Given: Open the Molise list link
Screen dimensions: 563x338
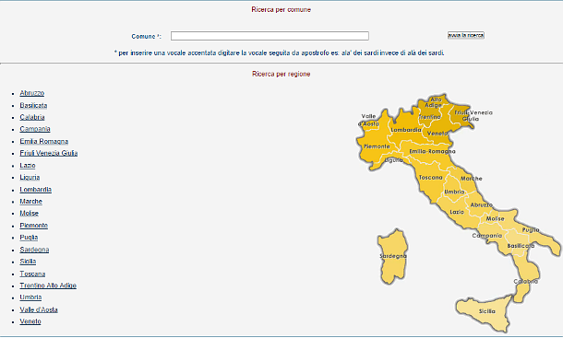Looking at the screenshot, I should pyautogui.click(x=30, y=214).
